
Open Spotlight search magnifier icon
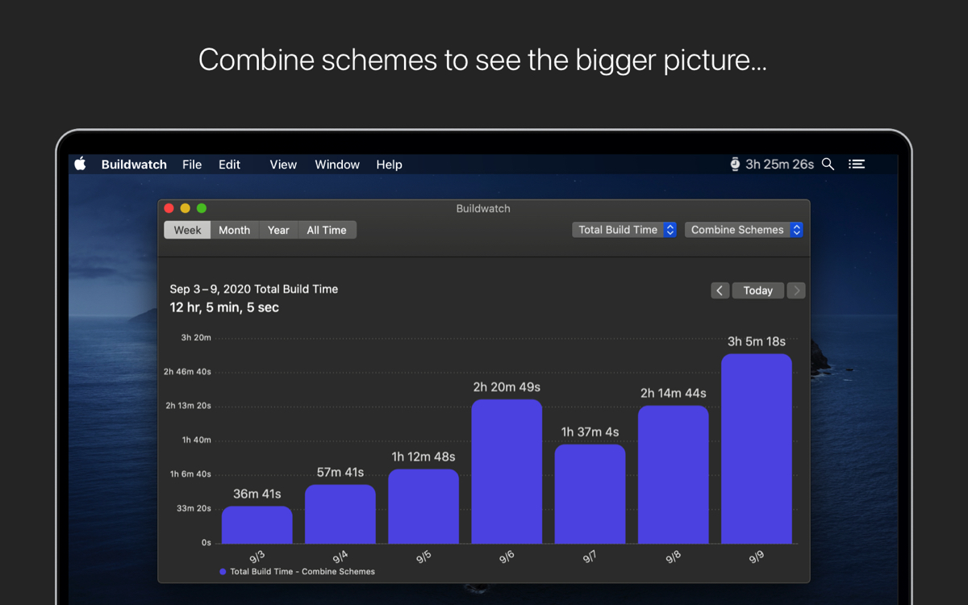coord(828,164)
